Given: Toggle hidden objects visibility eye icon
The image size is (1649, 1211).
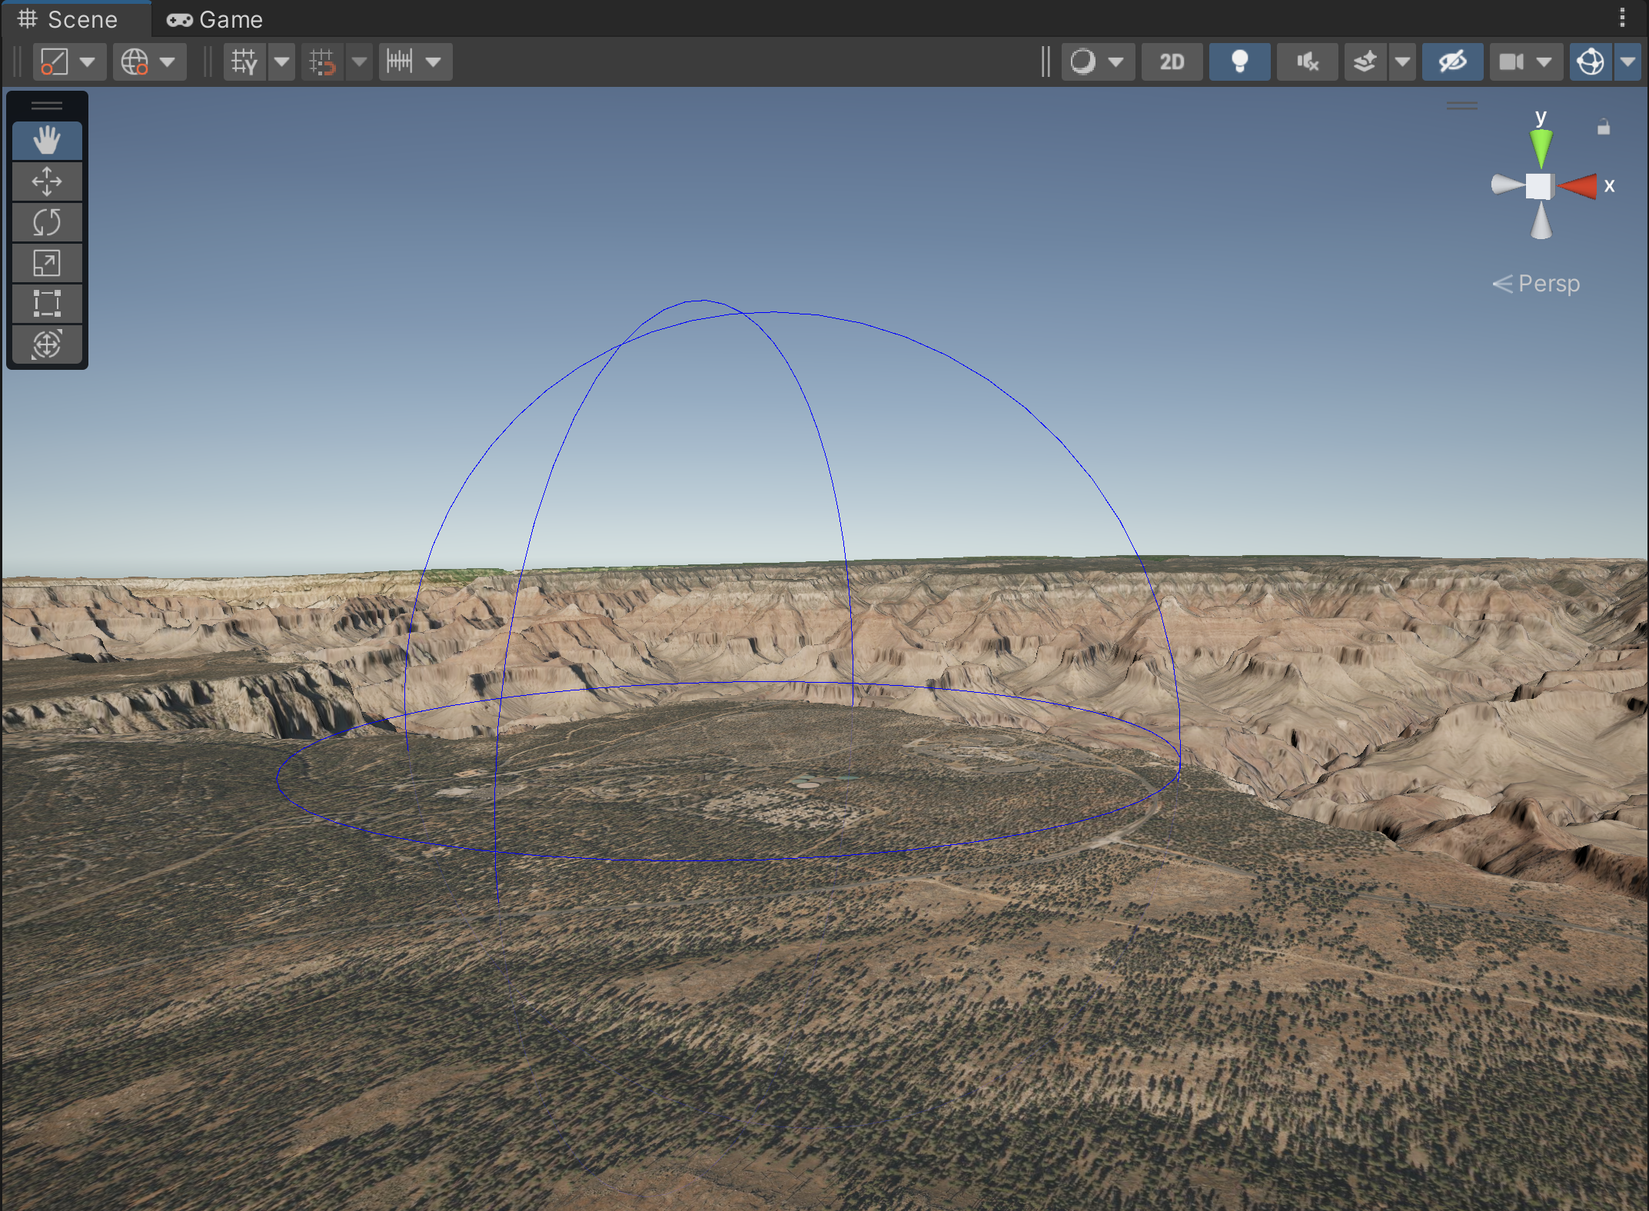Looking at the screenshot, I should click(x=1452, y=62).
